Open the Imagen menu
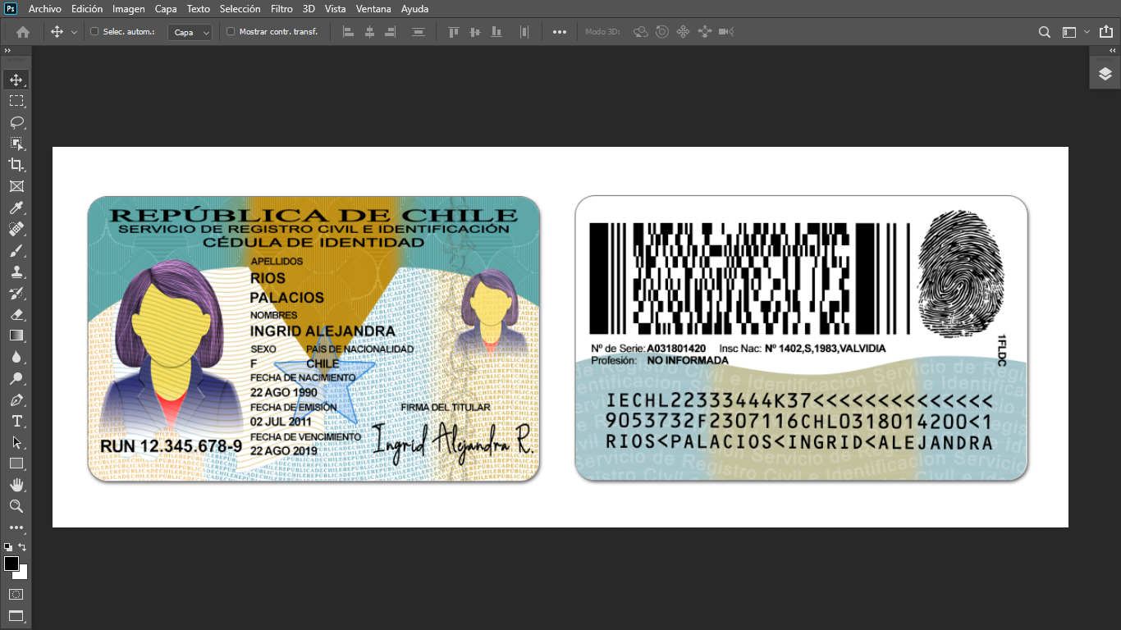Screen dimensions: 1121x630 pos(129,9)
